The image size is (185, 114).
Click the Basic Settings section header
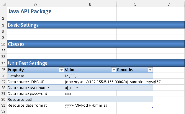coord(96,25)
